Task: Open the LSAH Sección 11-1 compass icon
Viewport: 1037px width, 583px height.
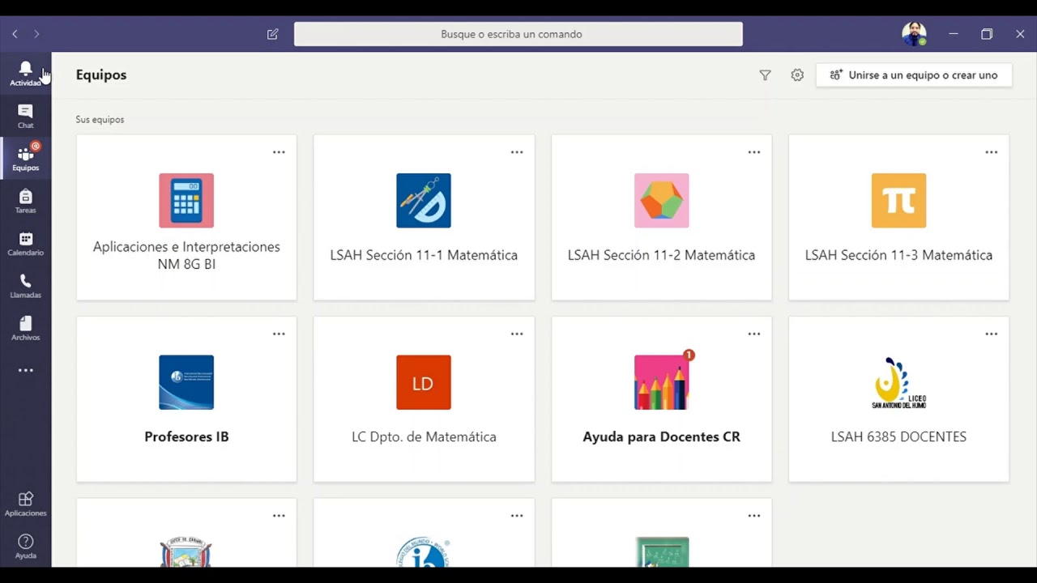Action: click(424, 200)
